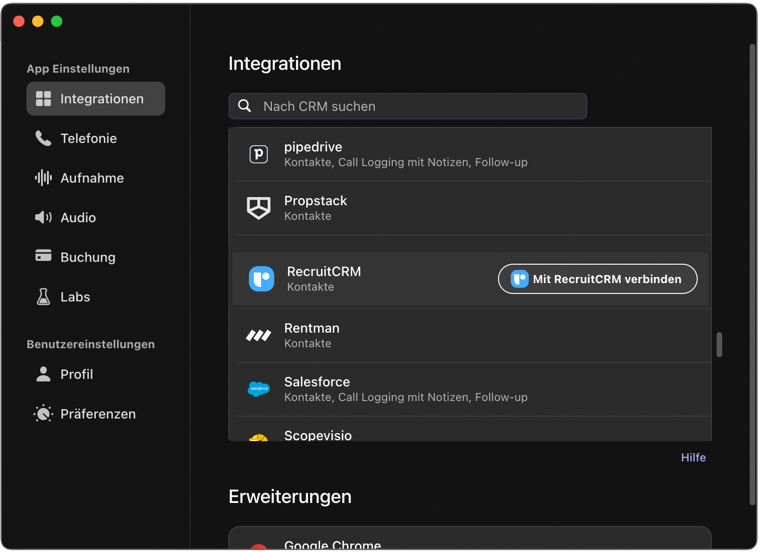The width and height of the screenshot is (760, 552).
Task: Connect with the Mit RecruitCRM verbinden button
Action: click(x=598, y=279)
